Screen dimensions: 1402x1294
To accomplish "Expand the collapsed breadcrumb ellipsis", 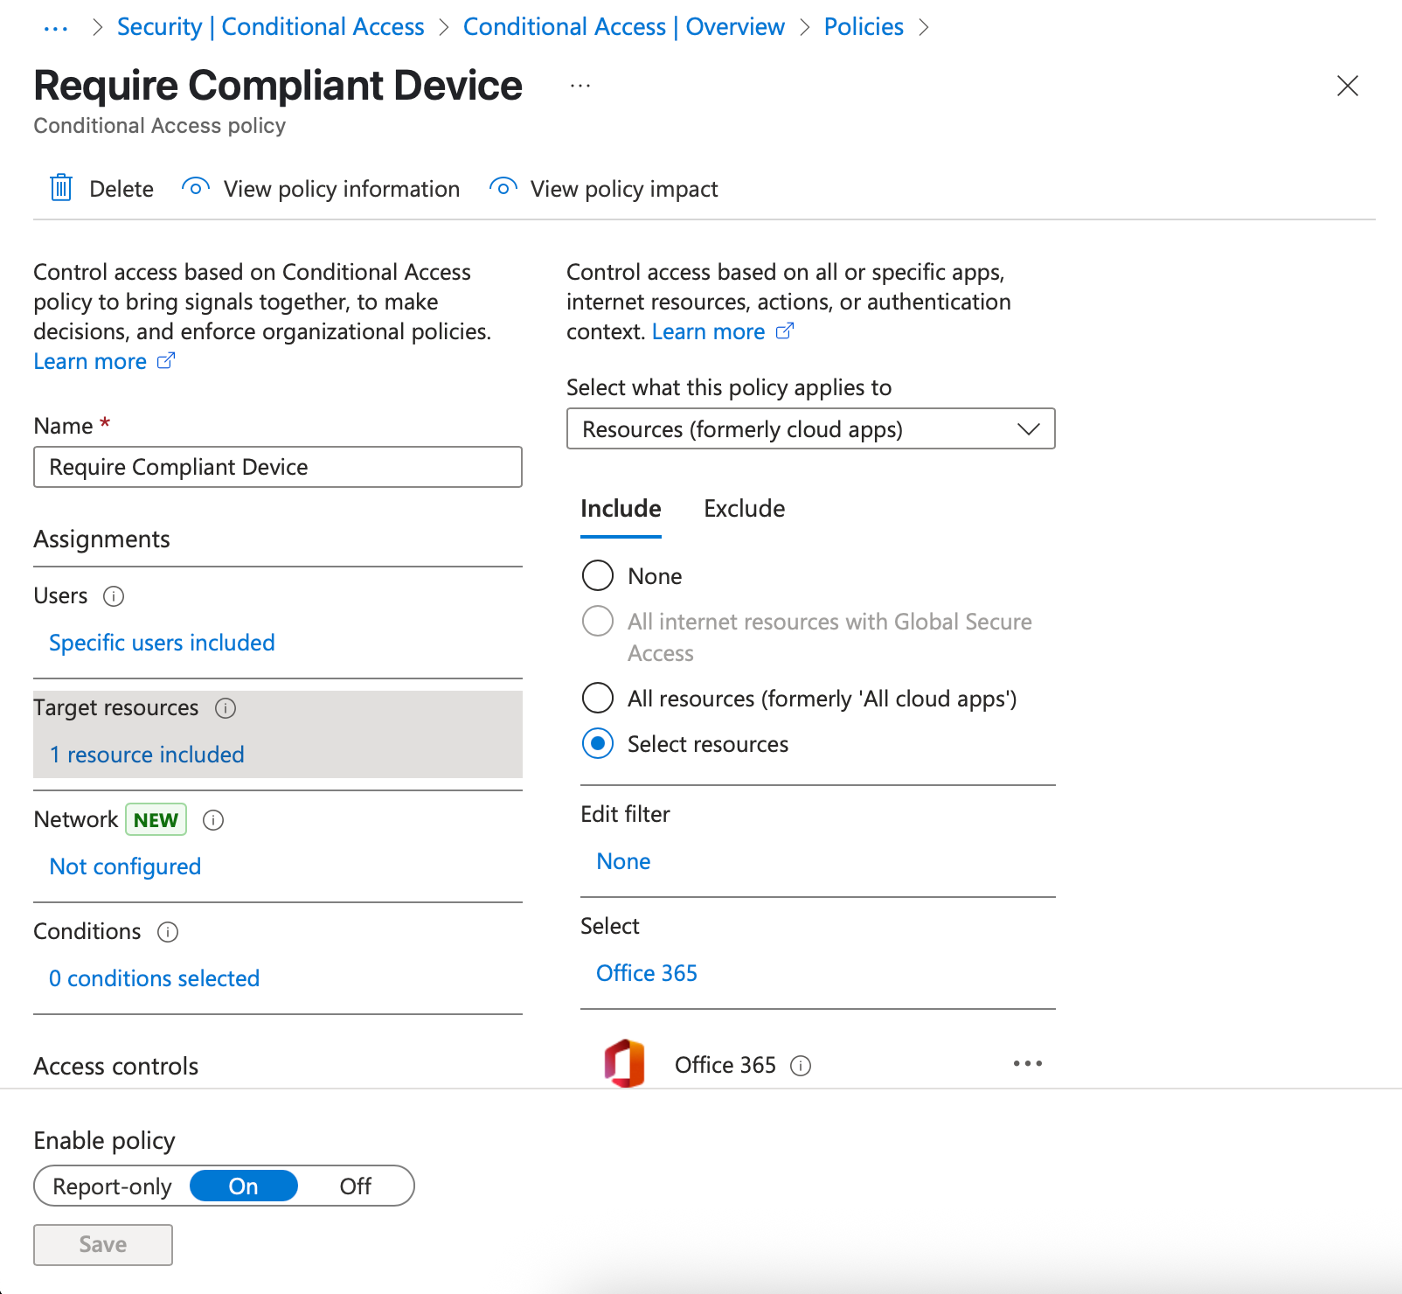I will click(x=55, y=28).
